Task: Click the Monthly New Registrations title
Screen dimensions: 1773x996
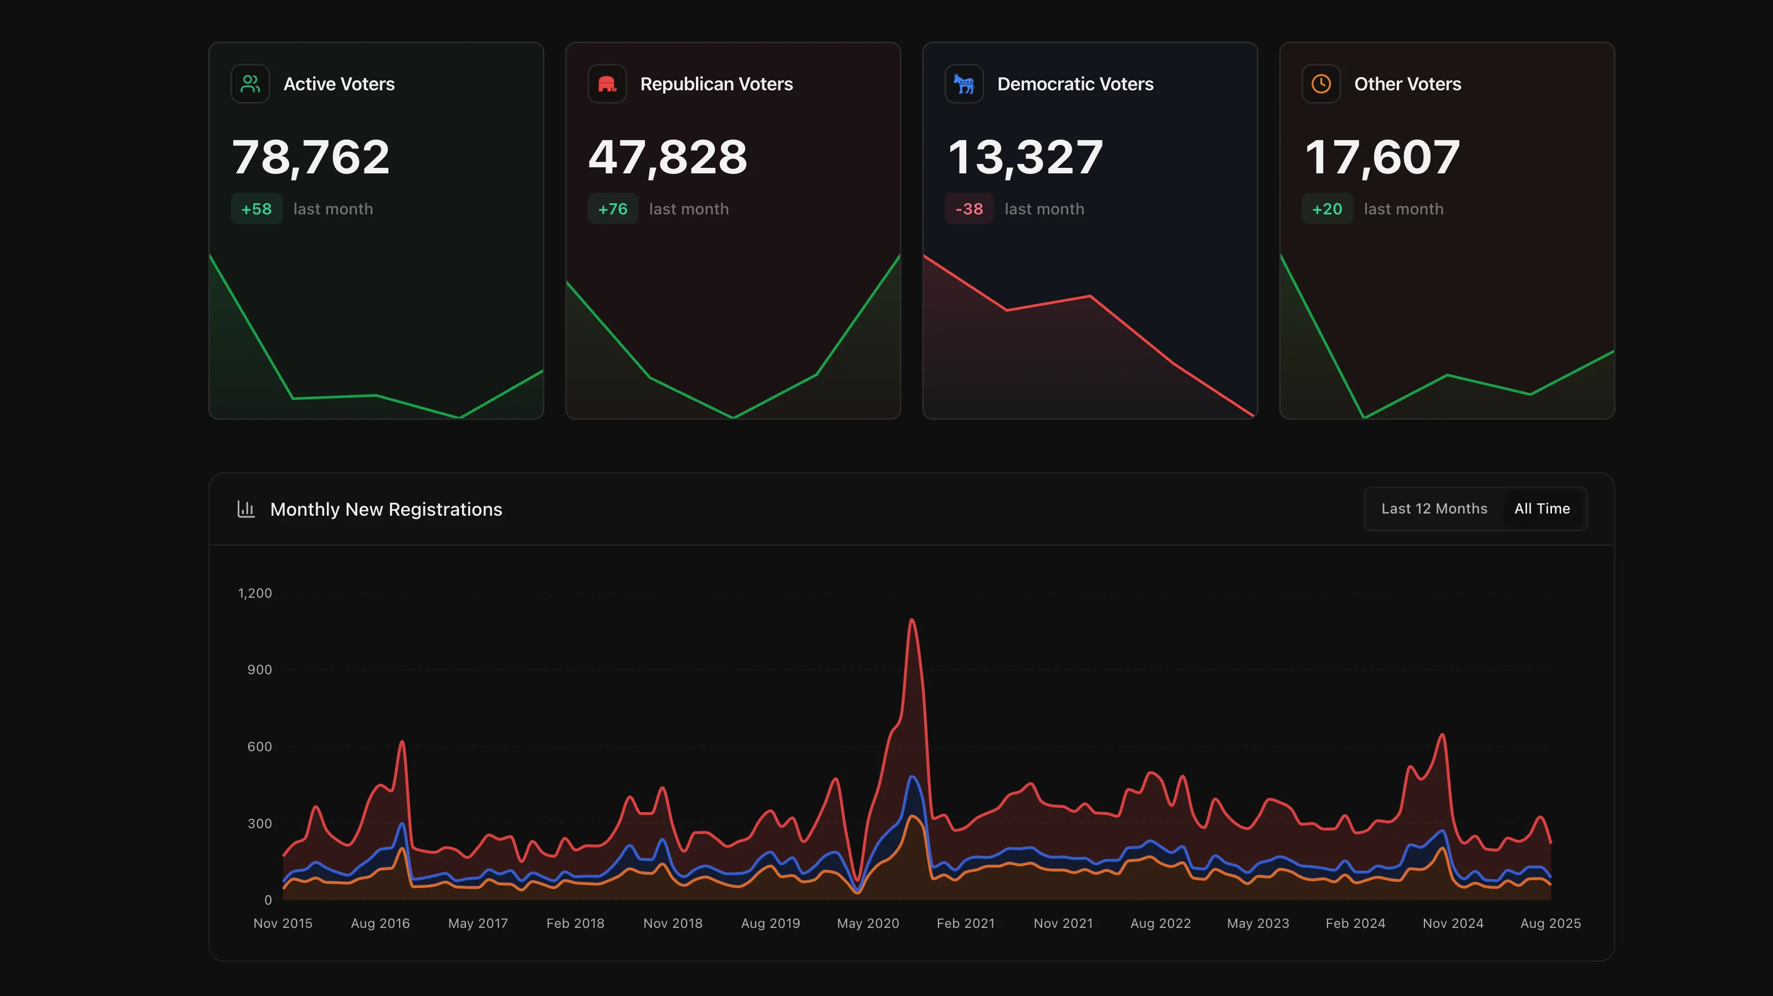Action: tap(386, 510)
